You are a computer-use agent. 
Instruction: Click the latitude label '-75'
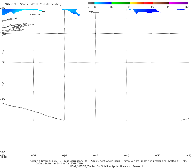pyautogui.click(x=2, y=99)
